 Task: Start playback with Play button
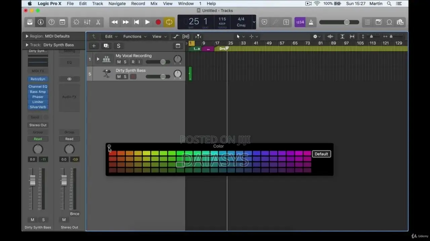pos(147,22)
